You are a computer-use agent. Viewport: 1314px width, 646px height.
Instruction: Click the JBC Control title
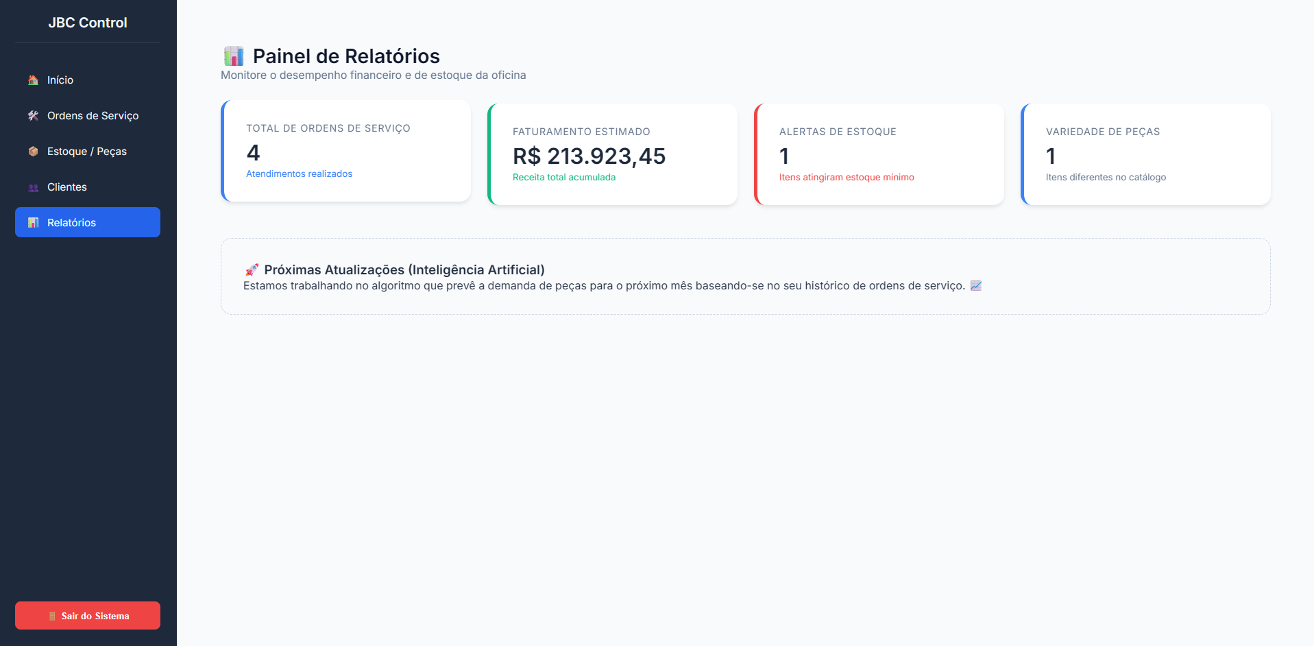click(x=88, y=23)
